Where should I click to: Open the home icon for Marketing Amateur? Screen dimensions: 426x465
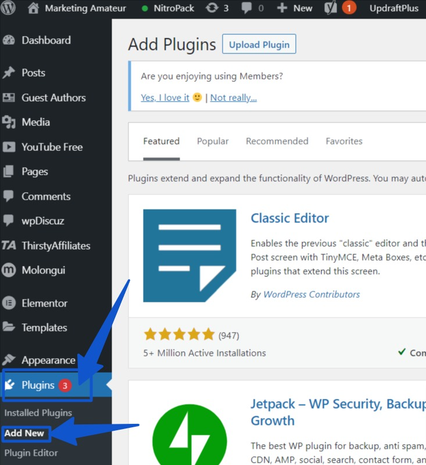[x=33, y=8]
